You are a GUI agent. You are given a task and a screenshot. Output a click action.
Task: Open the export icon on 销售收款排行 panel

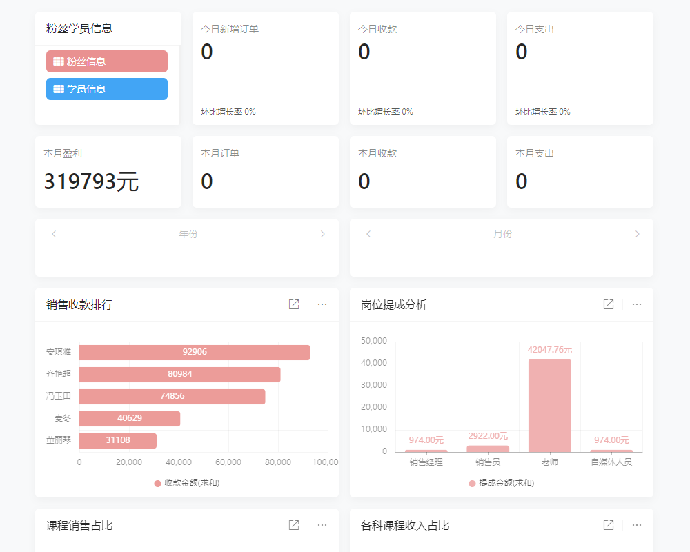pyautogui.click(x=293, y=304)
